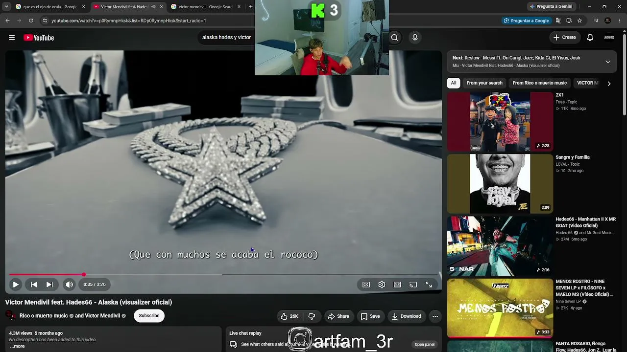Close the 'que es el ojo de orula' tab
Image resolution: width=627 pixels, height=352 pixels.
(83, 7)
